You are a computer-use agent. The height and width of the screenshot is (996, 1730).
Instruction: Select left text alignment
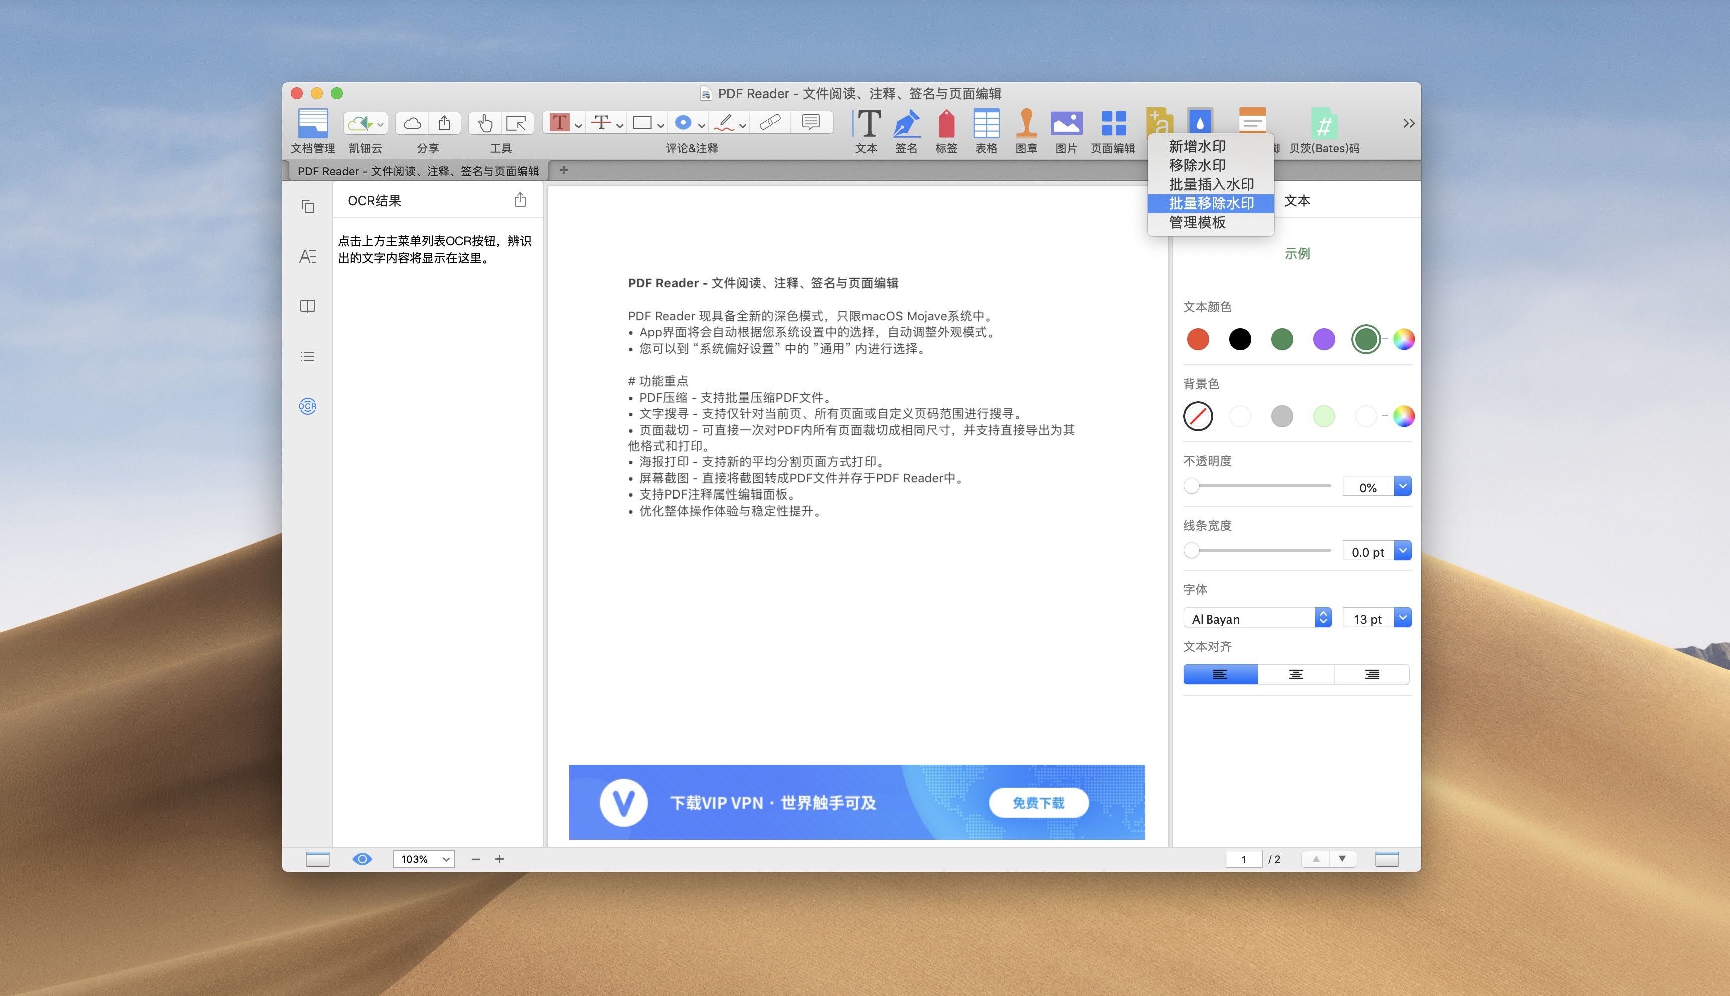[1221, 674]
